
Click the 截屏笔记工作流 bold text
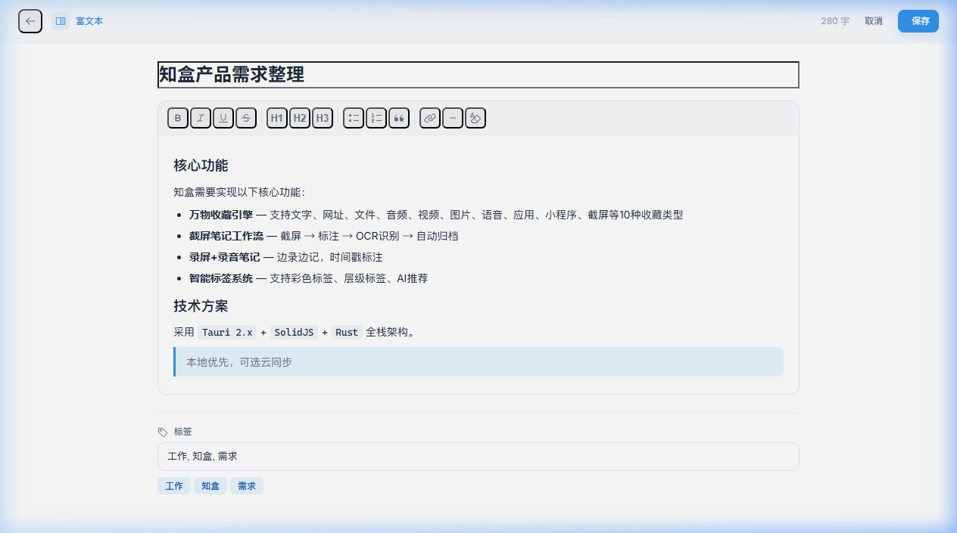(226, 236)
